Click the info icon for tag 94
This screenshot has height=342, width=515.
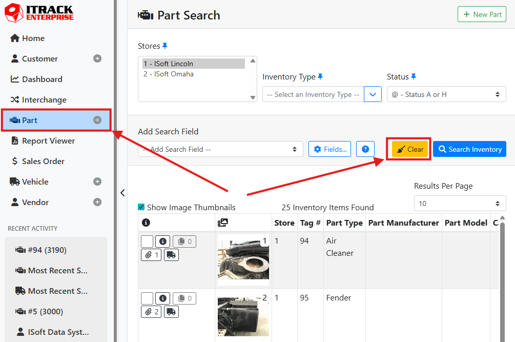pyautogui.click(x=162, y=242)
